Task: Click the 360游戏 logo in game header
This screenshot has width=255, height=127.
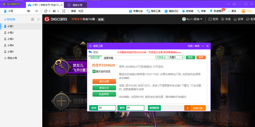Action: tap(56, 19)
